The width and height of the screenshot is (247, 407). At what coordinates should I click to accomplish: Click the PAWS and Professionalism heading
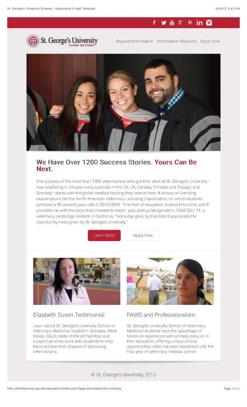161,315
